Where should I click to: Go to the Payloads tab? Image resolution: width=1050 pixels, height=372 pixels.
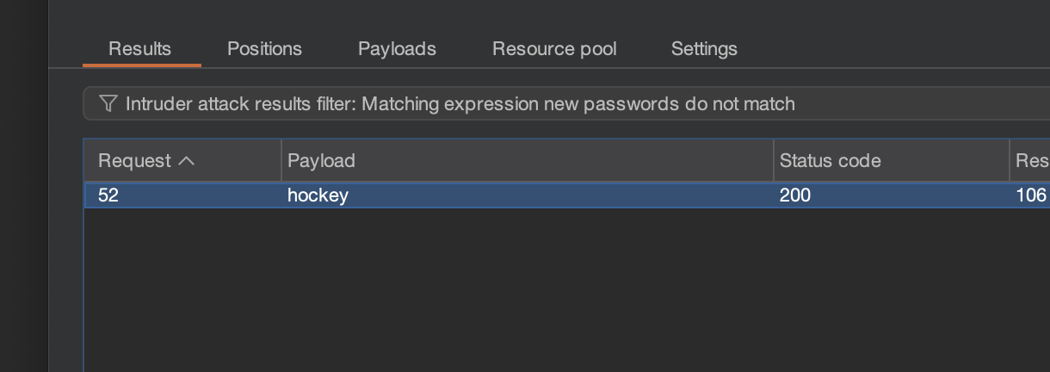[397, 49]
